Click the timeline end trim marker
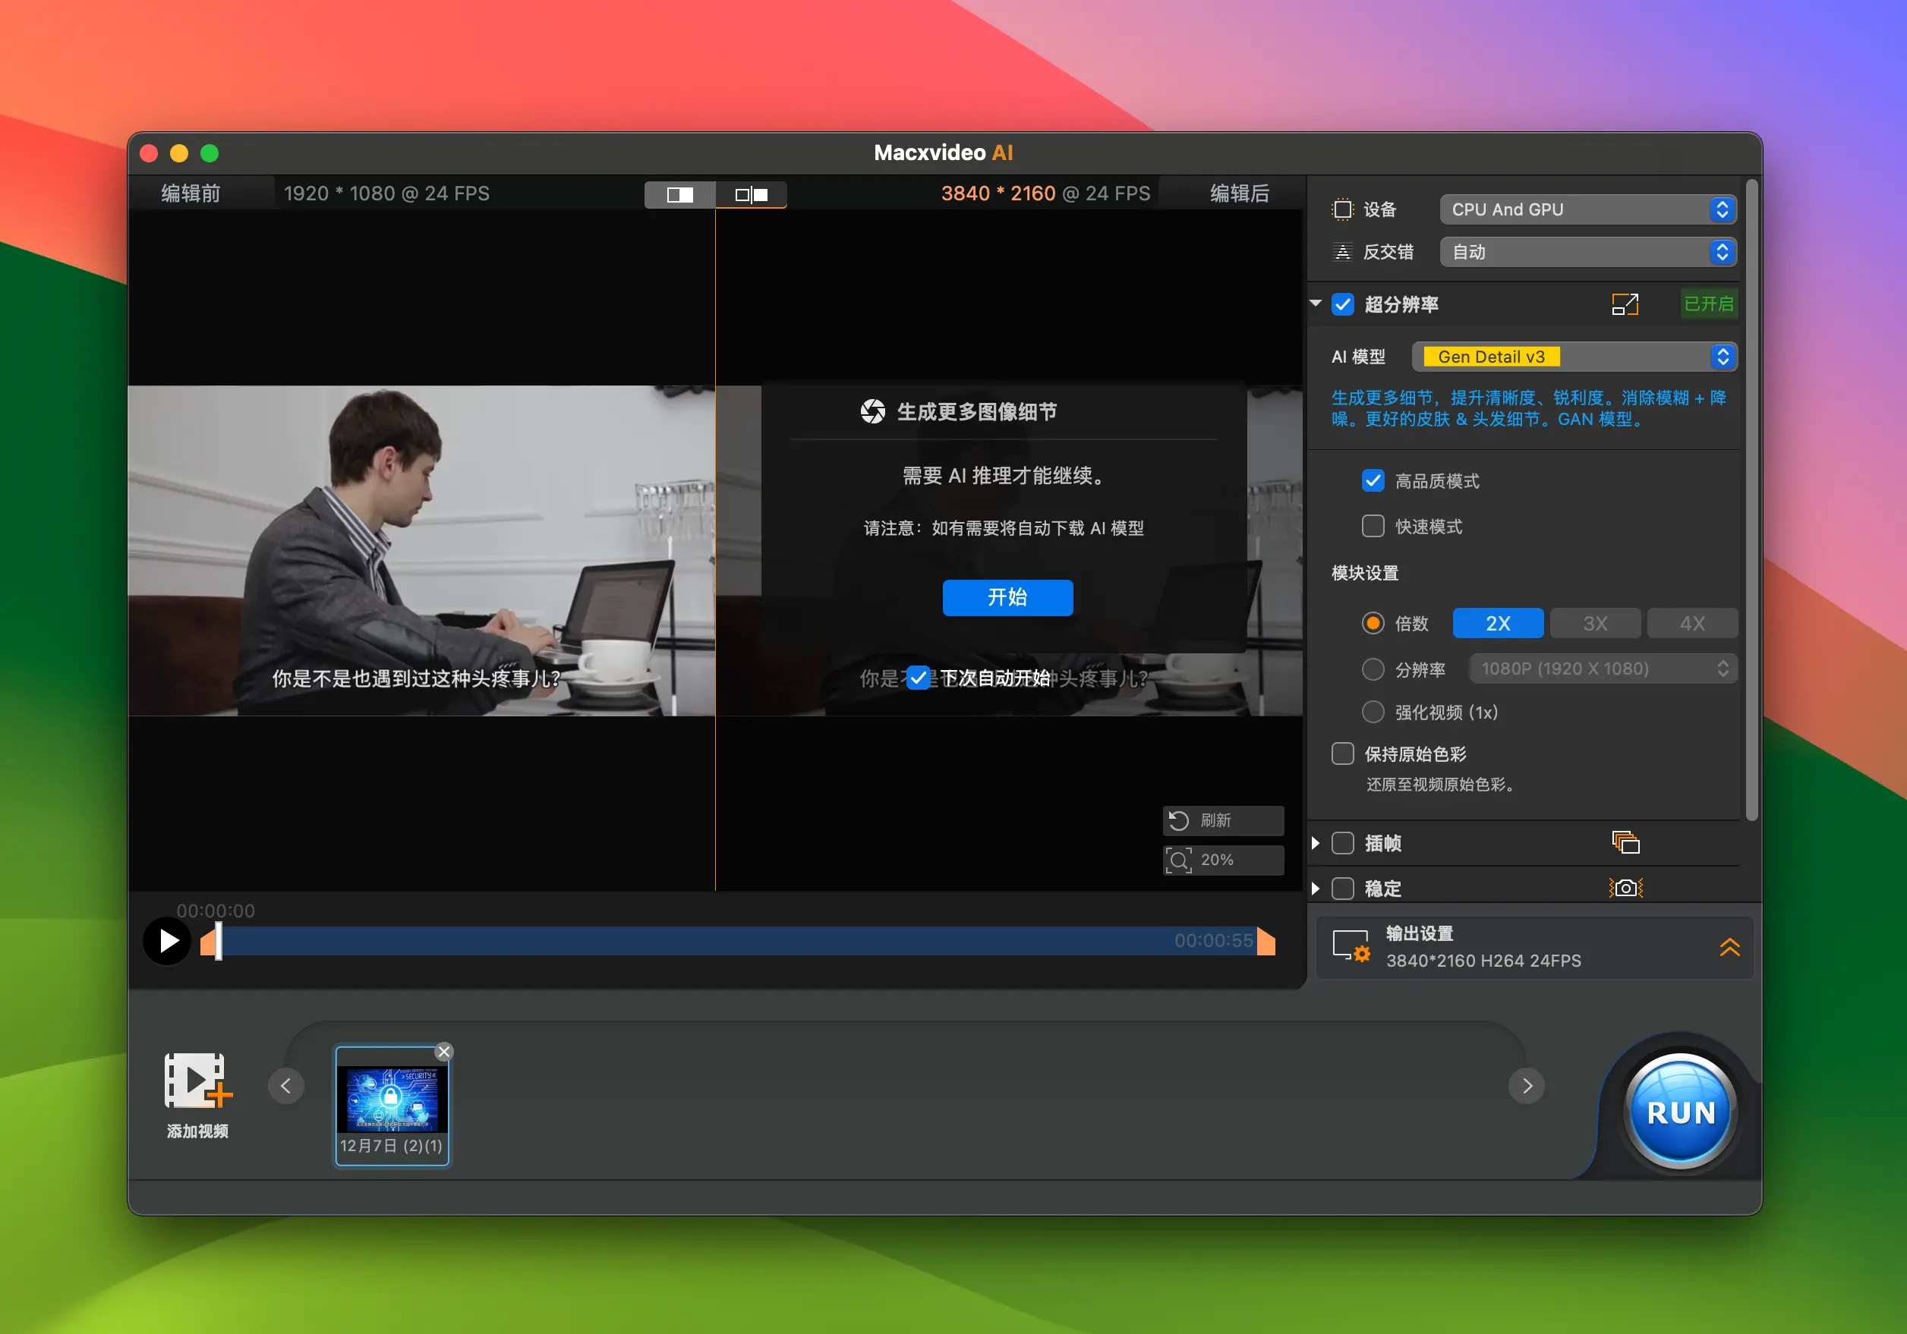The image size is (1907, 1334). pos(1266,942)
